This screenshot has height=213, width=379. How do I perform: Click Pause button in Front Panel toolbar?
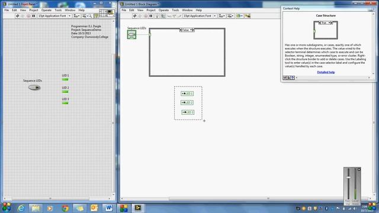34,16
